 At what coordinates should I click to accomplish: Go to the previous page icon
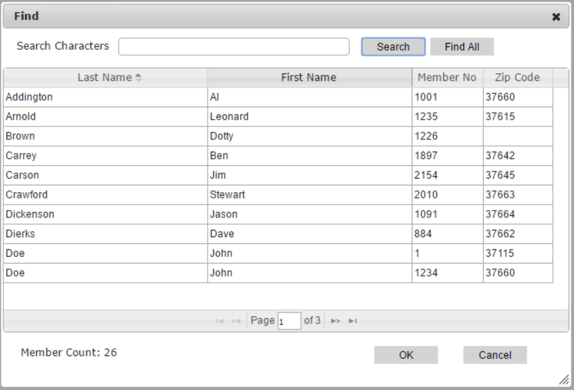point(235,321)
